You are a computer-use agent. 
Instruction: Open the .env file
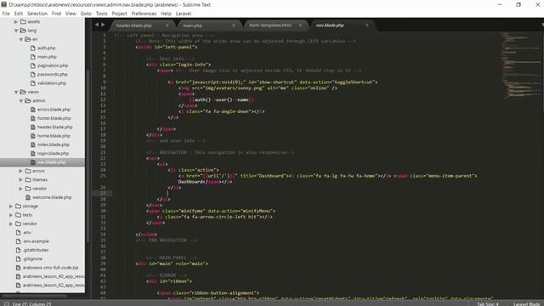27,232
